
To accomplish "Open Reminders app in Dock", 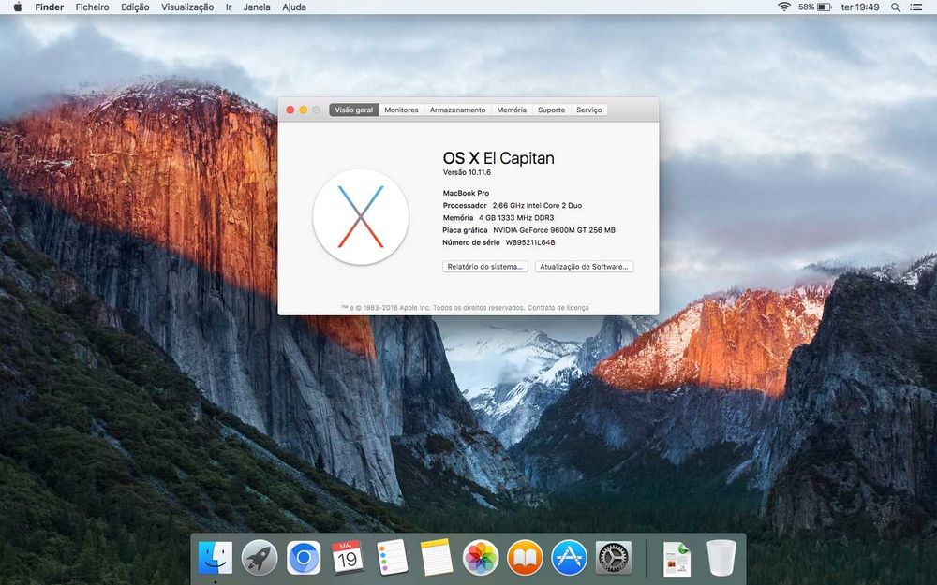I will click(392, 558).
